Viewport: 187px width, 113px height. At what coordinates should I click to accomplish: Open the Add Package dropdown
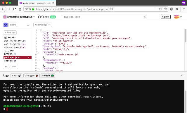pyautogui.click(x=43, y=25)
